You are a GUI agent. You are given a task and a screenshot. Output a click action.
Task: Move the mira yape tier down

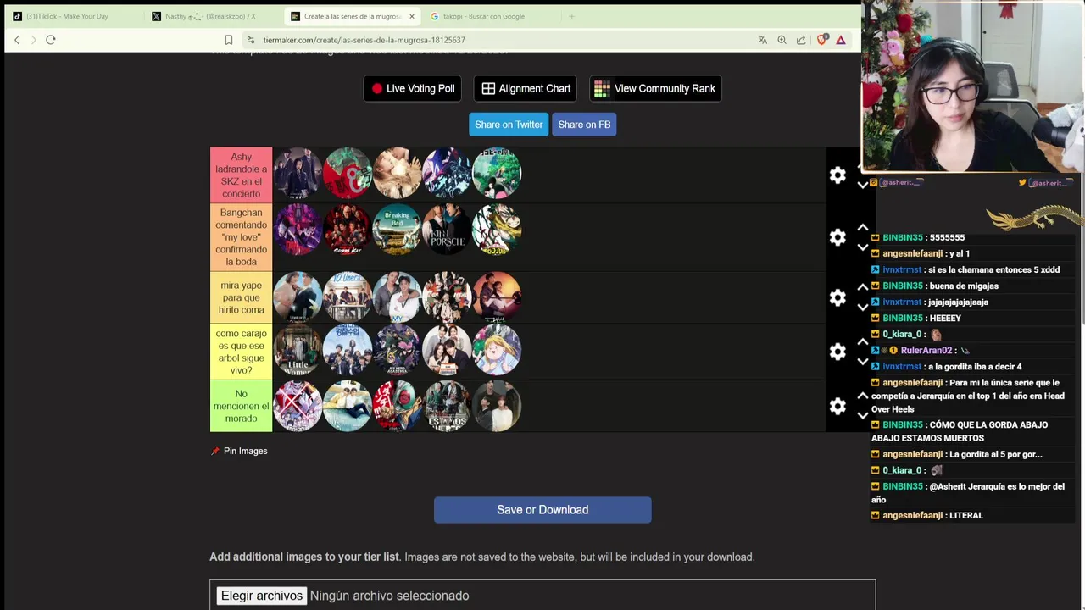863,308
